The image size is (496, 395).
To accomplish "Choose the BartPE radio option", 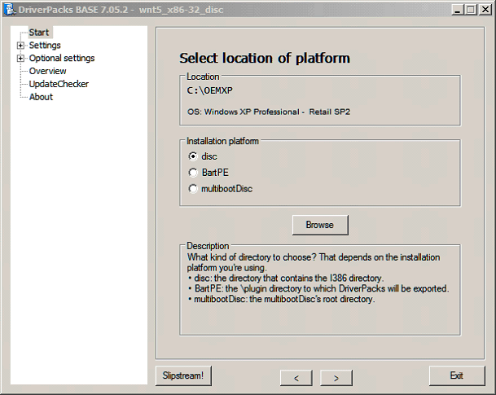I will [193, 173].
